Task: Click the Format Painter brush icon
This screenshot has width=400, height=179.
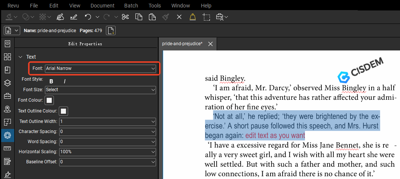Action: [166, 17]
